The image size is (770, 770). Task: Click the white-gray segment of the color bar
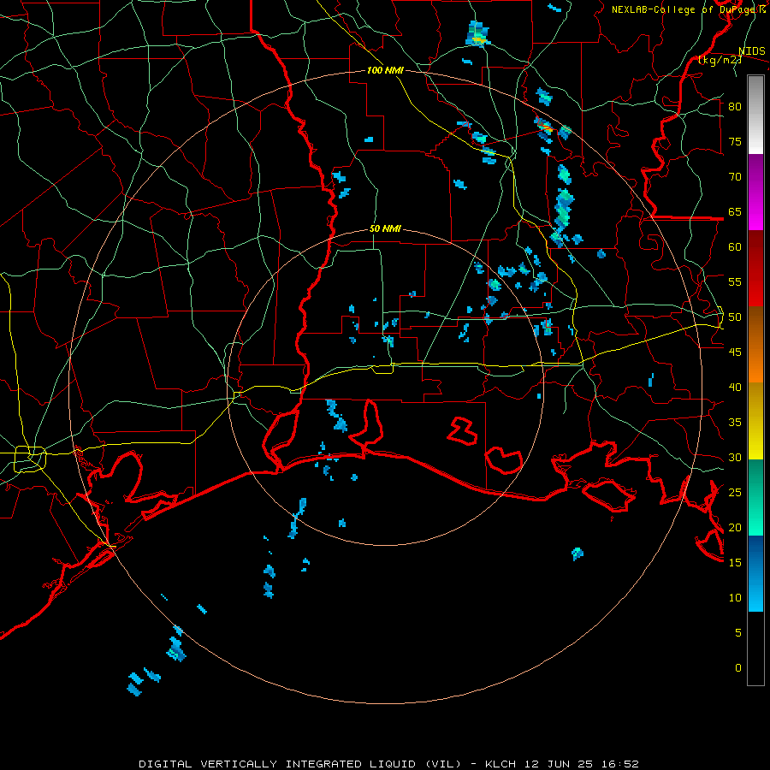pos(755,115)
